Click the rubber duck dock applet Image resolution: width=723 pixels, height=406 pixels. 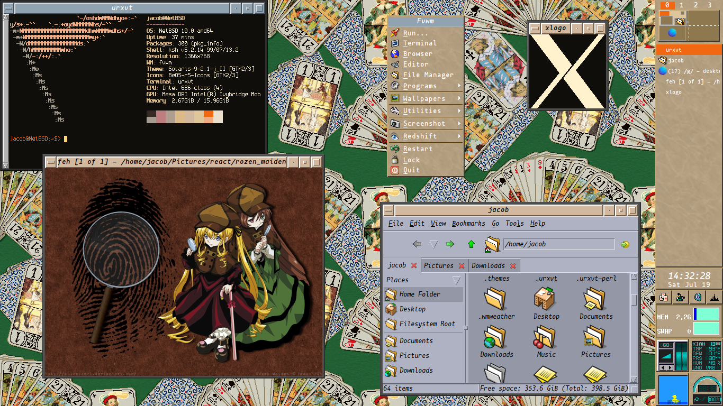[x=673, y=390]
